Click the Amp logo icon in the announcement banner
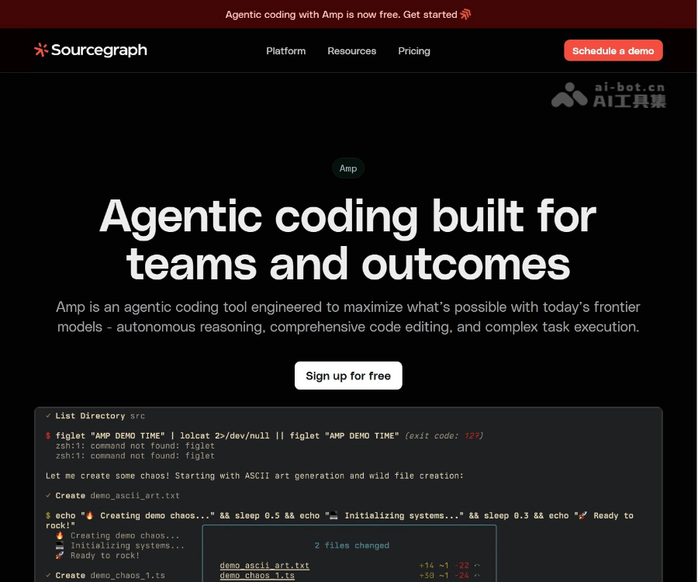 point(465,14)
